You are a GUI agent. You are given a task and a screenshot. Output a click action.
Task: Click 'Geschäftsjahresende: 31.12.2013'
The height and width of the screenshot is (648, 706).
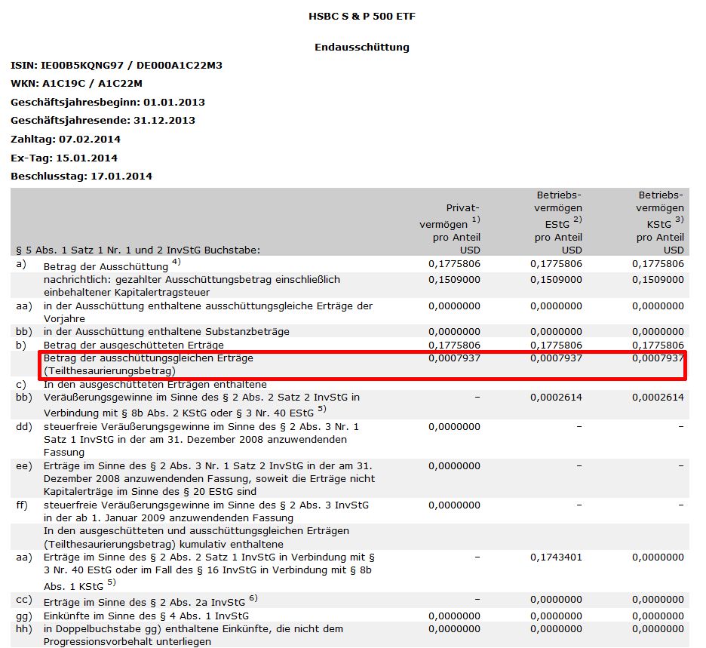point(103,120)
